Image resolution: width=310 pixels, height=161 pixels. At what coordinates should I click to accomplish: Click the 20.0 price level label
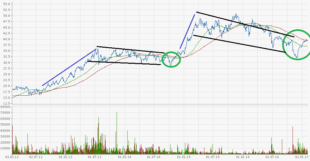[7, 86]
